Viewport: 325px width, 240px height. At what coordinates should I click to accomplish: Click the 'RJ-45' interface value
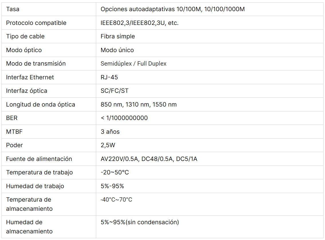click(x=109, y=77)
